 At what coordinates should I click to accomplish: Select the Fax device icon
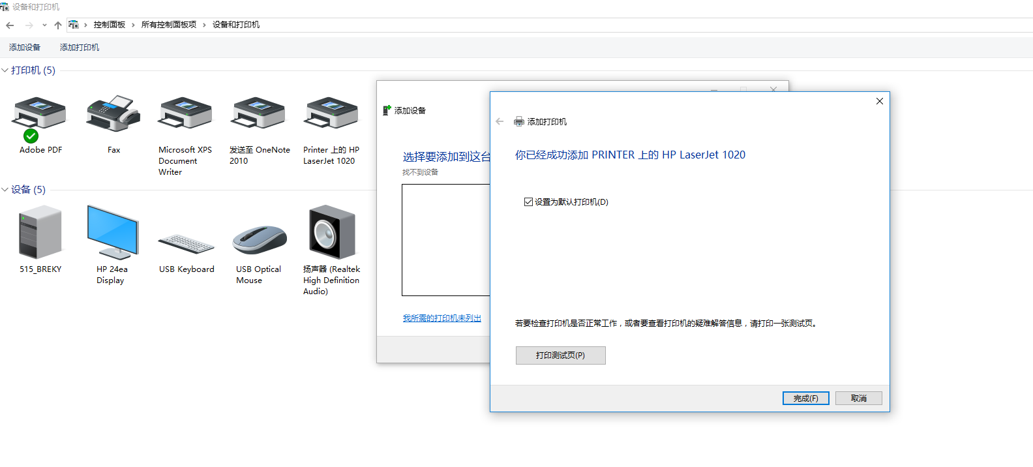(113, 113)
